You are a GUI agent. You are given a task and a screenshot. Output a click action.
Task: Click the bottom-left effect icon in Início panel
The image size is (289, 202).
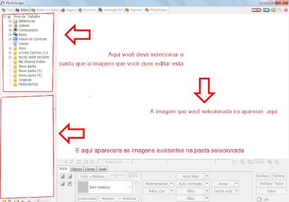click(x=62, y=183)
